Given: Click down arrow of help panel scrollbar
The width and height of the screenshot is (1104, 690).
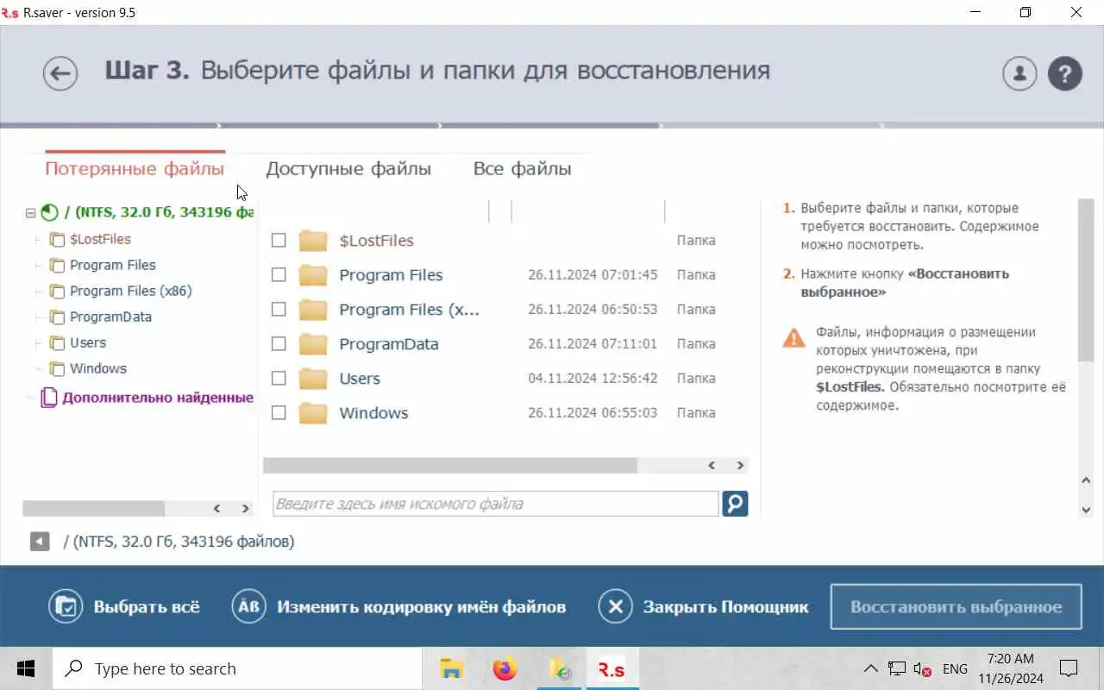Looking at the screenshot, I should 1087,510.
